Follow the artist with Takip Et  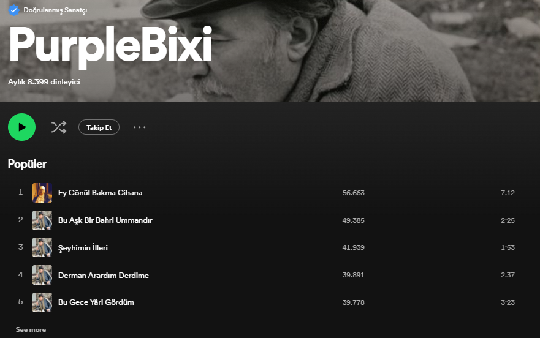pos(99,127)
